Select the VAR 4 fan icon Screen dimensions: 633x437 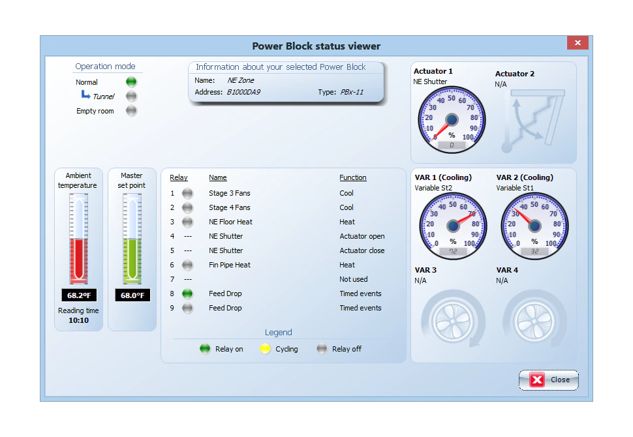[534, 320]
